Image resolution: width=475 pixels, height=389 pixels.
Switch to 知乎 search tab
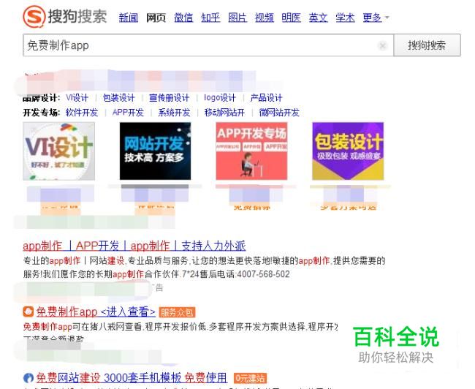point(210,18)
